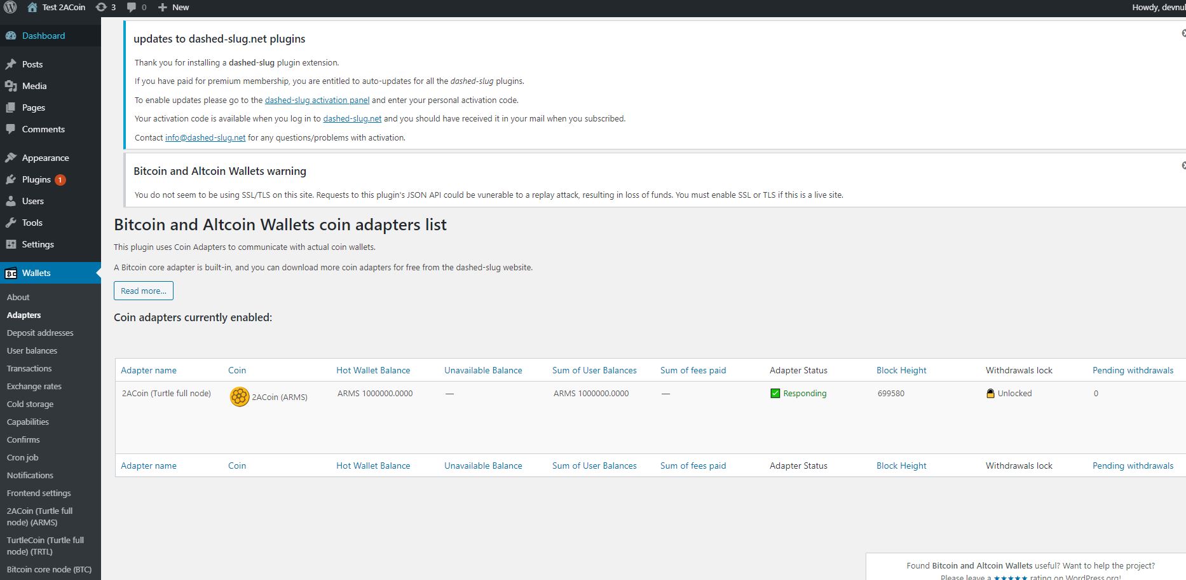Viewport: 1186px width, 580px height.
Task: Click the Tools wrench icon
Action: [11, 223]
